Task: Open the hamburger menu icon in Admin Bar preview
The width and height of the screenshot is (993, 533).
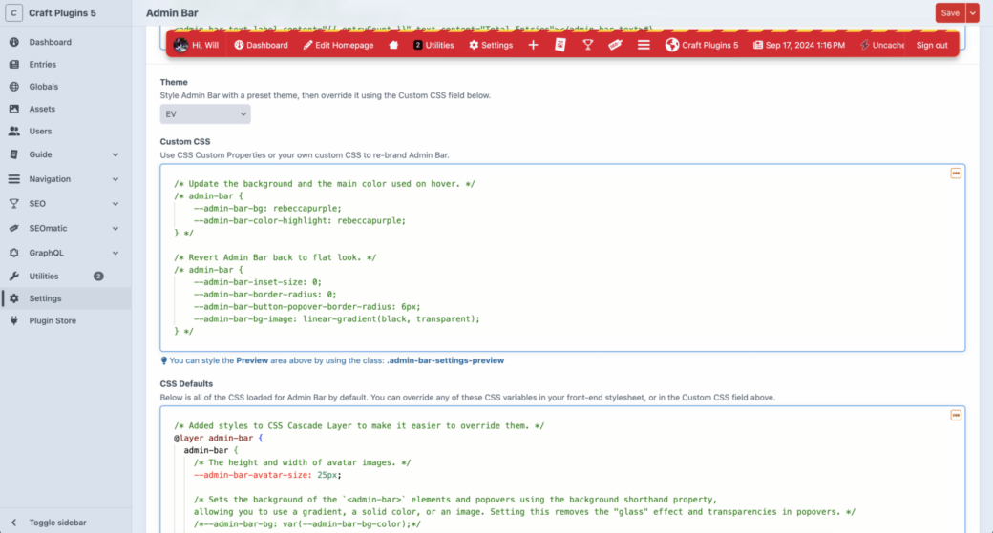Action: (644, 45)
